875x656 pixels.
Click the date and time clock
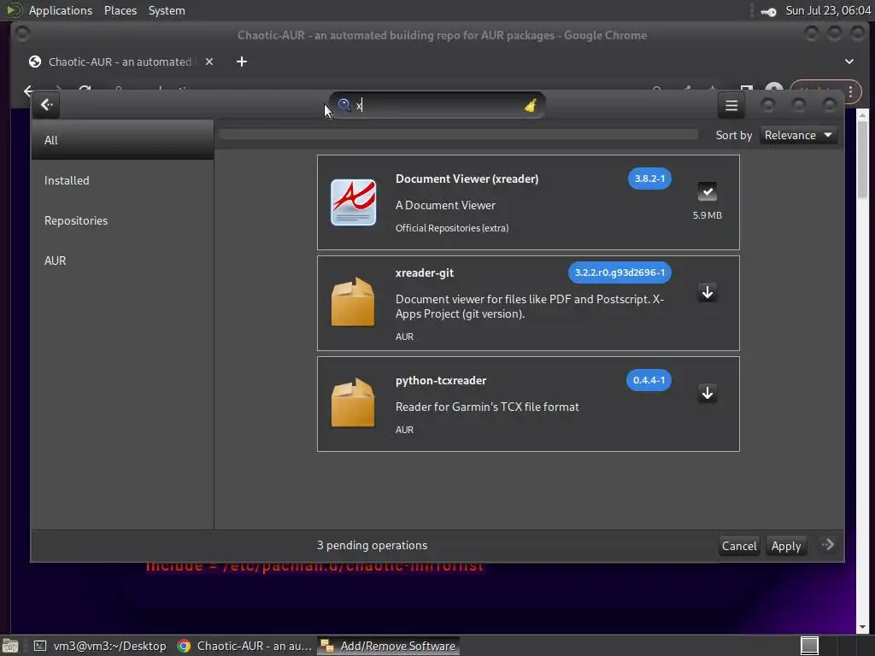(x=828, y=10)
